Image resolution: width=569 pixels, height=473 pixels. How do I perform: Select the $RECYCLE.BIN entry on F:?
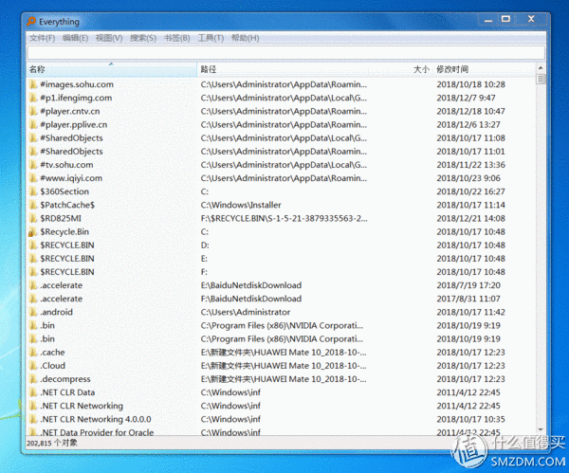click(282, 272)
